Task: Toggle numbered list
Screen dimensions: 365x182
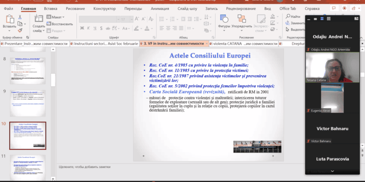Action: pos(172,19)
